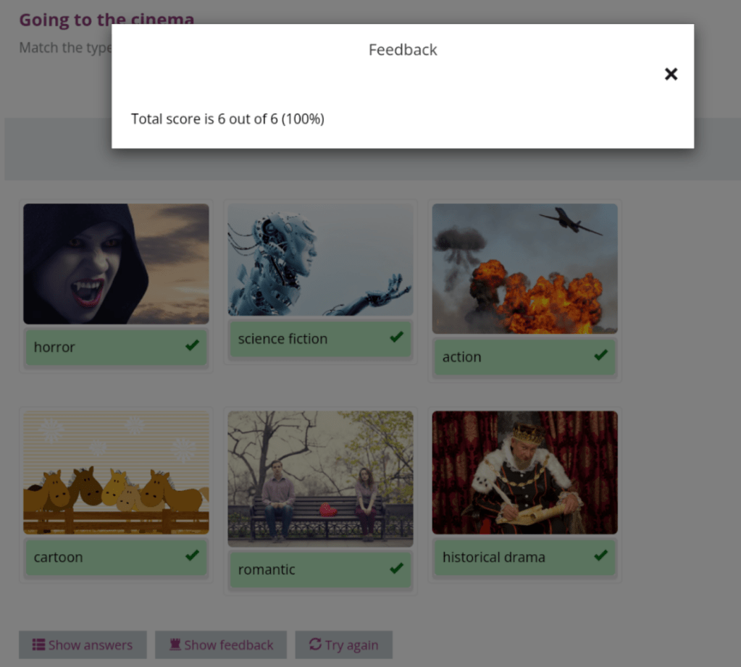The image size is (741, 667).
Task: Click the checkmark next to action
Action: click(x=600, y=356)
